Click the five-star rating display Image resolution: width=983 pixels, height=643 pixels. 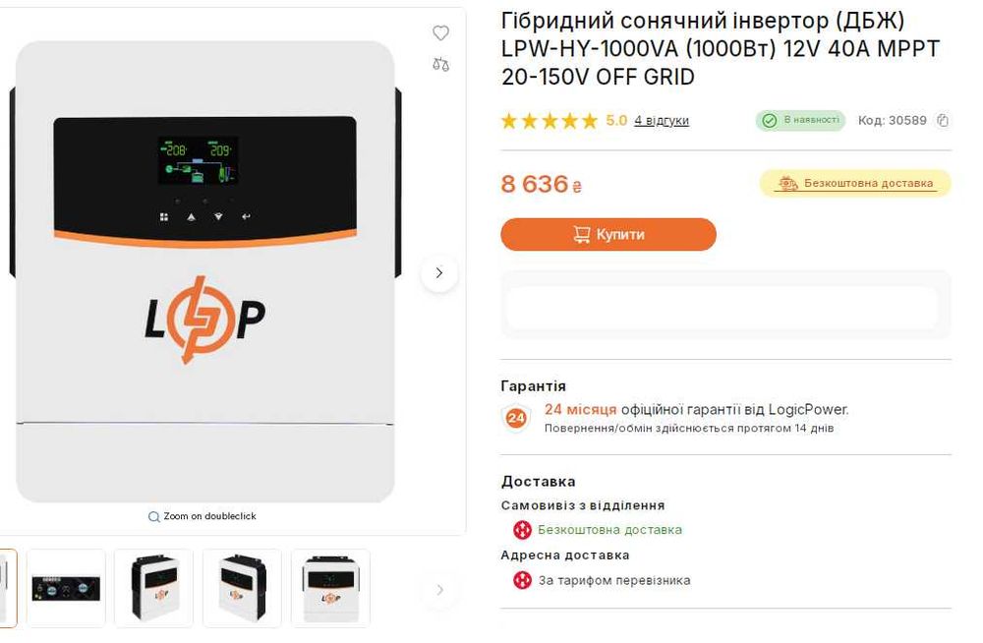[x=549, y=121]
